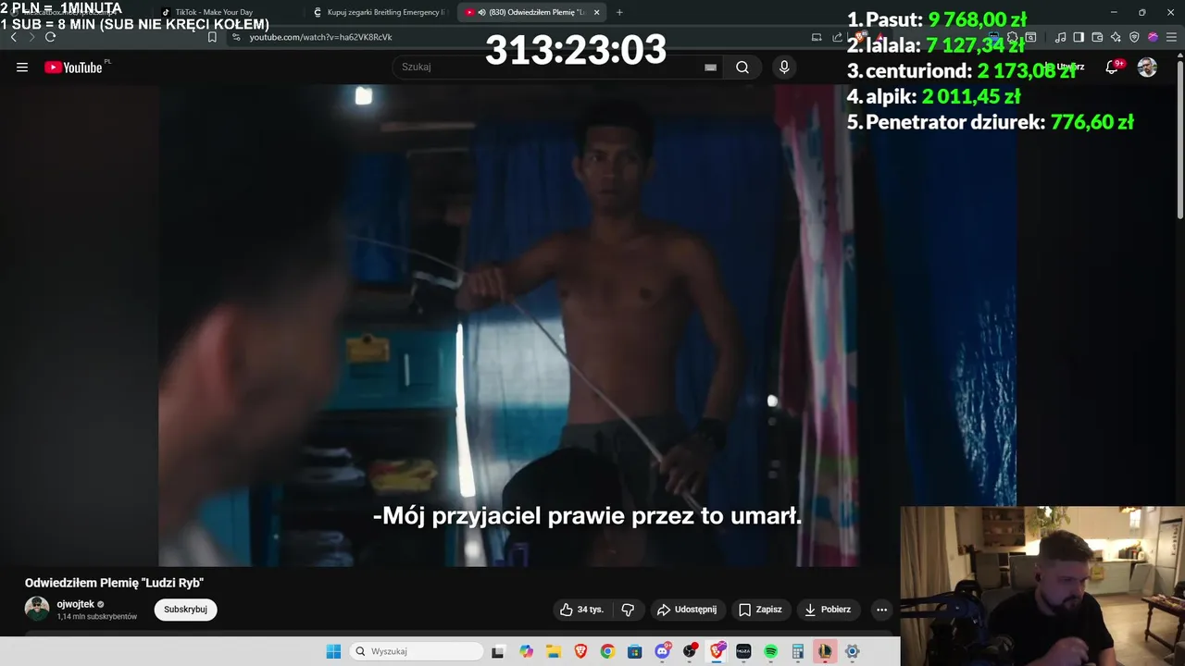Image resolution: width=1185 pixels, height=666 pixels.
Task: Open OBS Studio from the taskbar
Action: [x=690, y=651]
